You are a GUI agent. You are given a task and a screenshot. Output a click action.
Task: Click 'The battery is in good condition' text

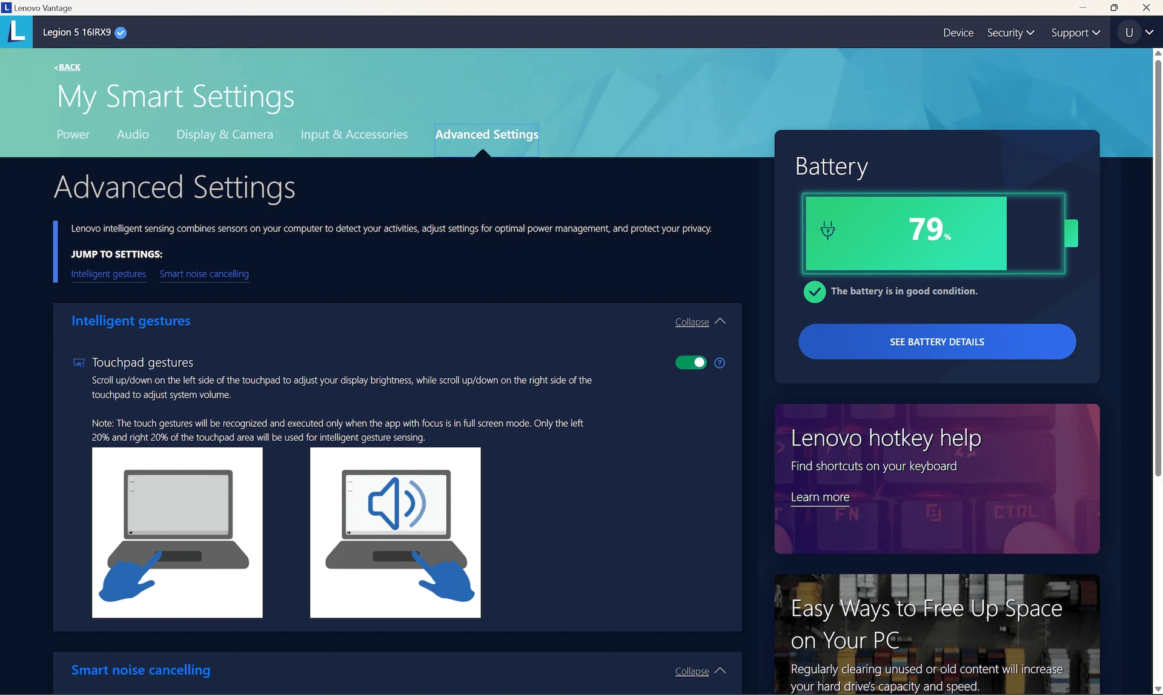pos(904,291)
